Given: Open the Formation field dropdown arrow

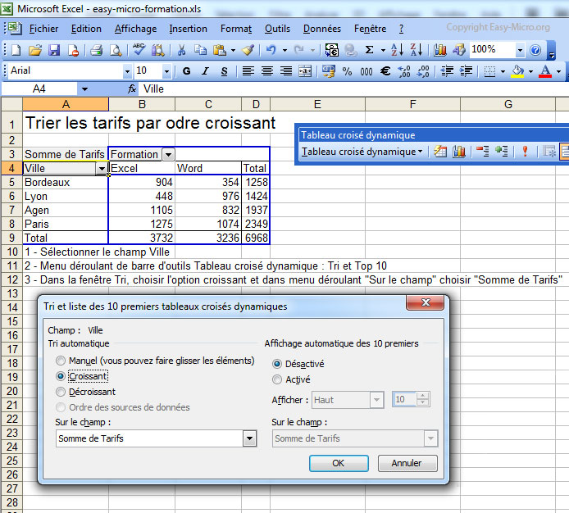Looking at the screenshot, I should point(168,155).
